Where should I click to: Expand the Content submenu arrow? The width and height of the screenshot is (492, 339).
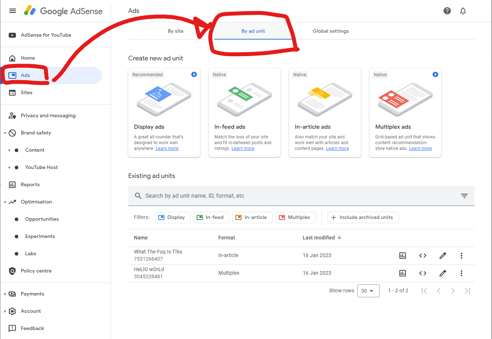click(9, 150)
